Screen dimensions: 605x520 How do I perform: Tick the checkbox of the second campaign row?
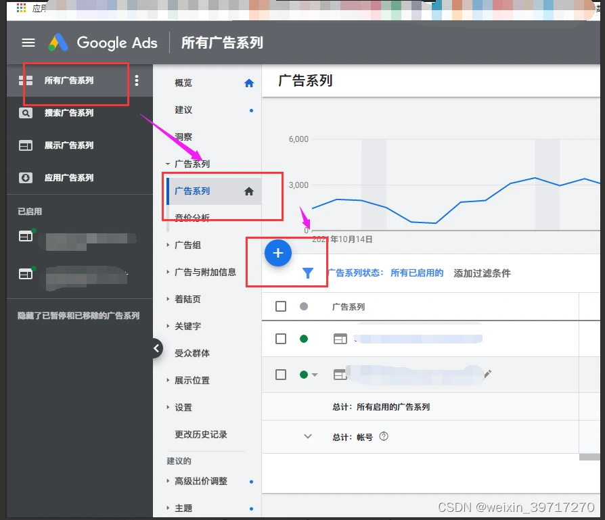point(281,375)
